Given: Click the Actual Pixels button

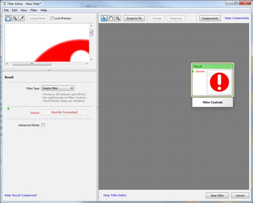Looking at the screenshot, I should pos(38,19).
